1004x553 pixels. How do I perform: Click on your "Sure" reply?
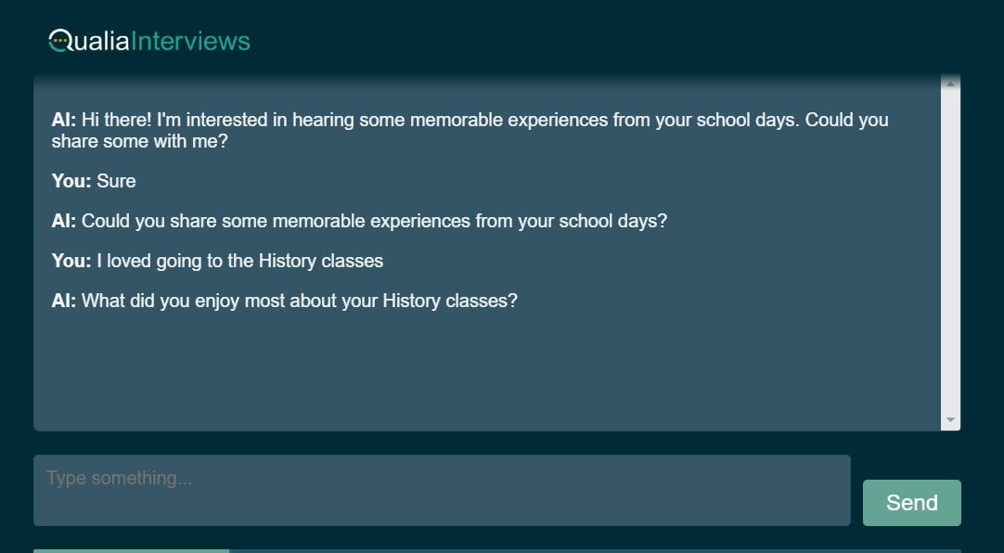[116, 181]
